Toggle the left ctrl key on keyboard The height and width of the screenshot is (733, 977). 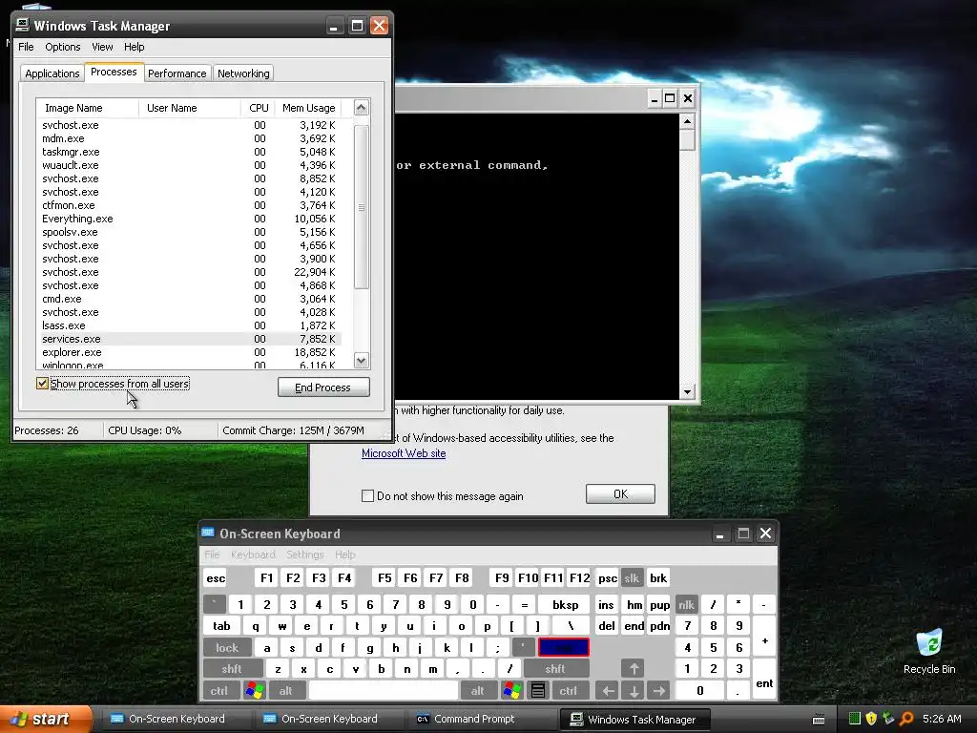218,691
